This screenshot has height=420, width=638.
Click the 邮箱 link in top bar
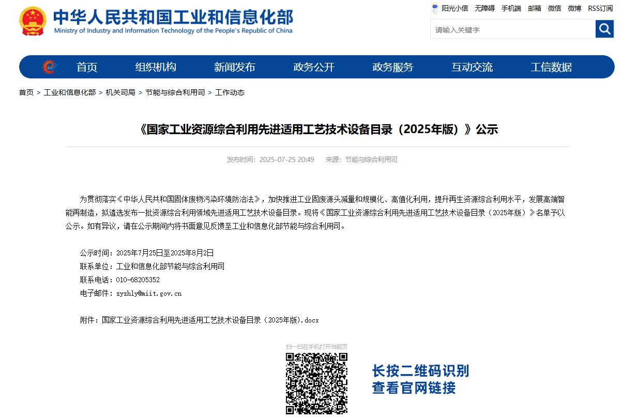click(535, 8)
